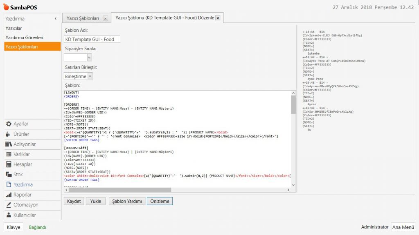Open Ana Menü at bottom right
The height and width of the screenshot is (235, 419).
click(403, 227)
